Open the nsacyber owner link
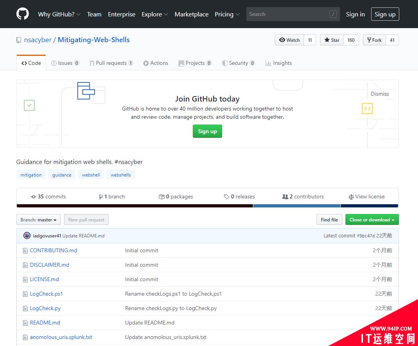 click(37, 40)
